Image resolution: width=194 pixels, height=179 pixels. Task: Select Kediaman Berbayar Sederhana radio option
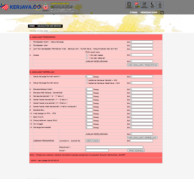coord(87,83)
